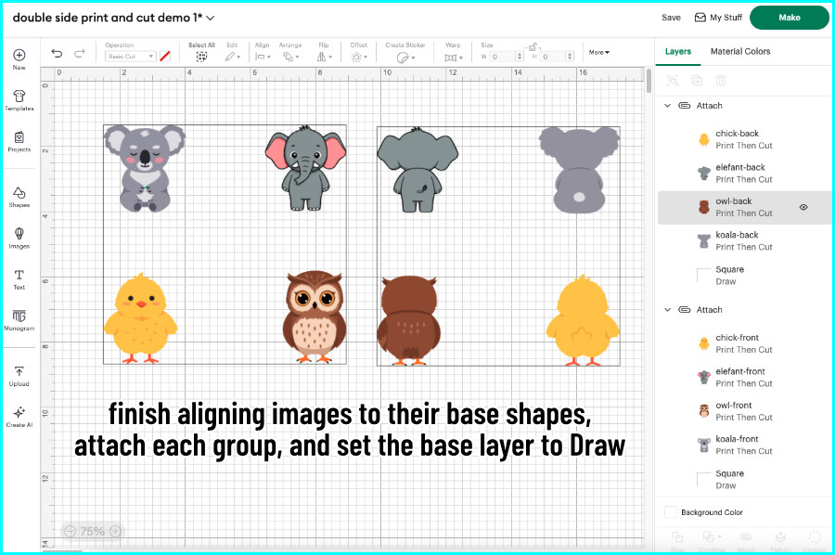Screen dimensions: 835x555
Task: Open the Arrange dropdown
Action: 290,57
